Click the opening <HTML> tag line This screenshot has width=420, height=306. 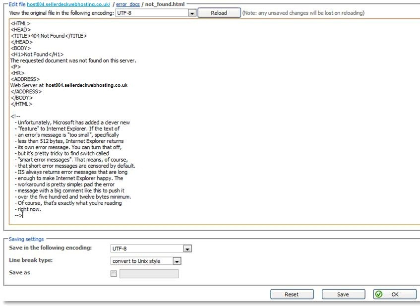[x=20, y=23]
